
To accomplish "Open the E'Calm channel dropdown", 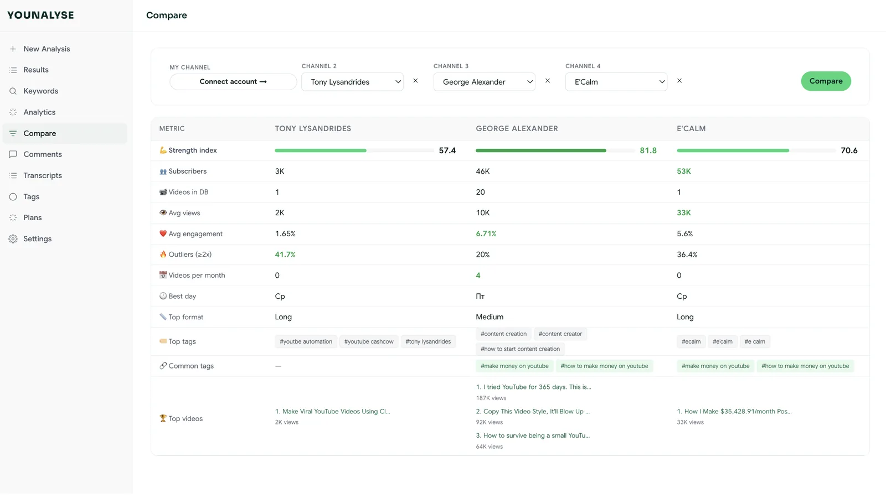I will (x=616, y=82).
